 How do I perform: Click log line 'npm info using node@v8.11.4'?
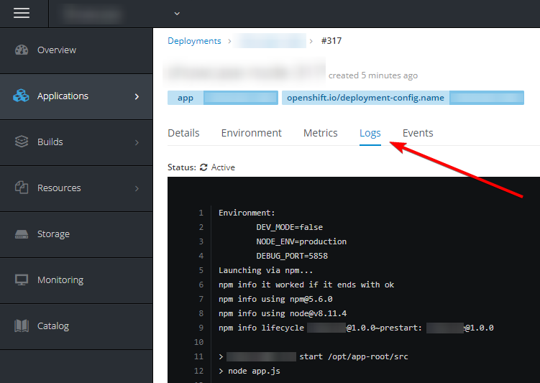[x=283, y=313]
